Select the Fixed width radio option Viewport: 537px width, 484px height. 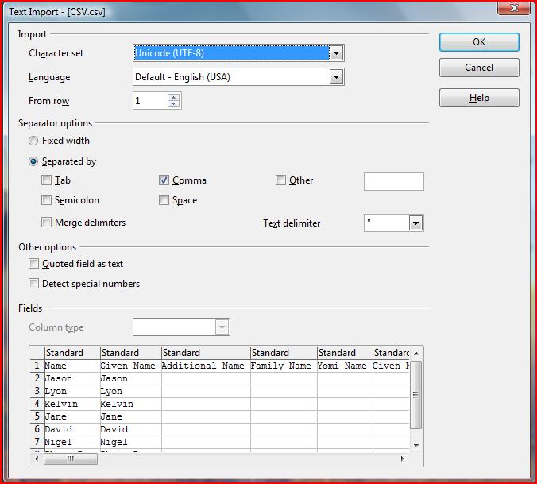[33, 141]
